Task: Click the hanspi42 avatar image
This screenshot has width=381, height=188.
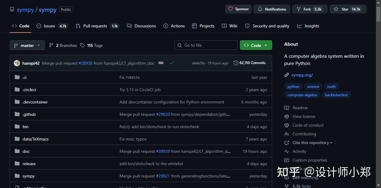Action: 17,63
